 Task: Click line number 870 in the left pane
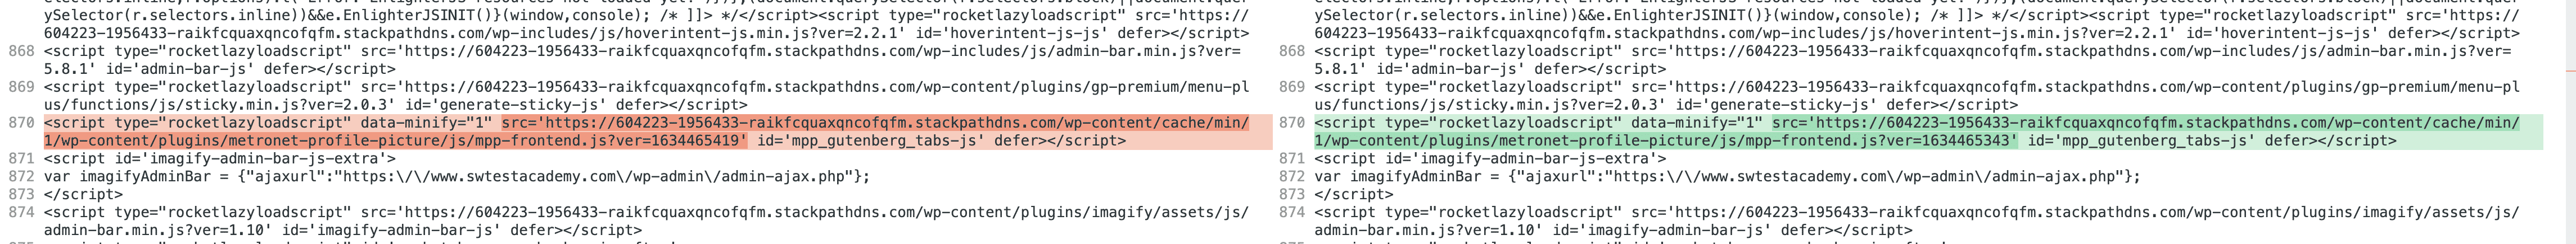20,123
